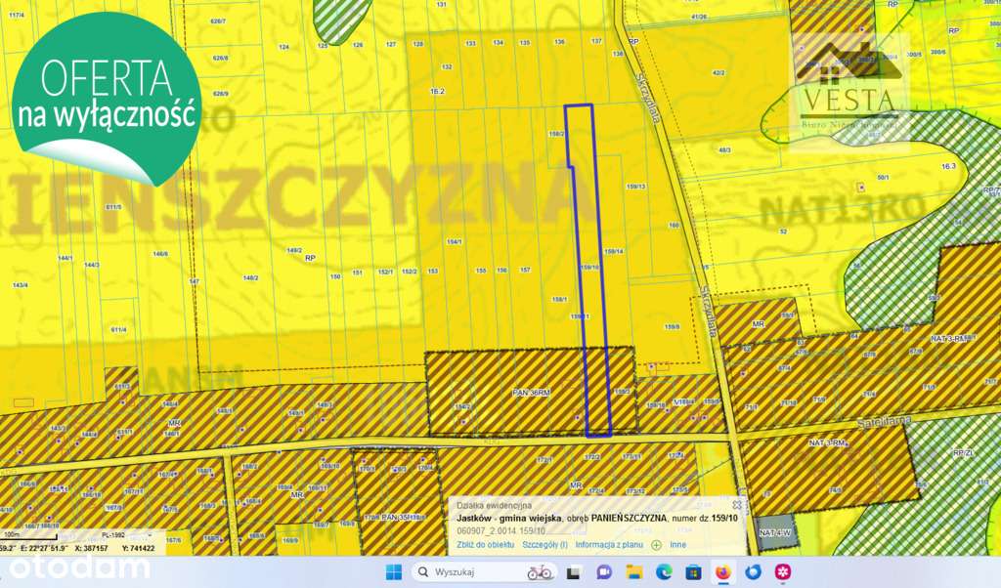Open the Windows Start menu

(394, 572)
